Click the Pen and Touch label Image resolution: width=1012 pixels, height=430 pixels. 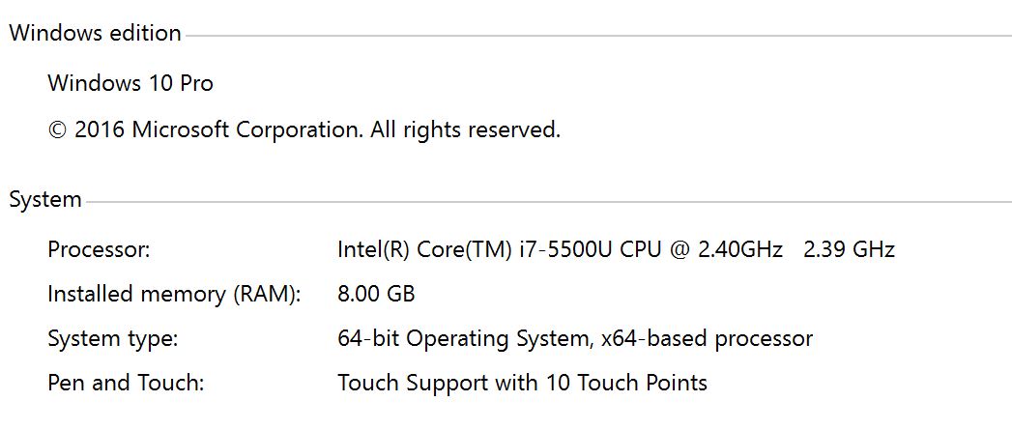click(x=126, y=383)
